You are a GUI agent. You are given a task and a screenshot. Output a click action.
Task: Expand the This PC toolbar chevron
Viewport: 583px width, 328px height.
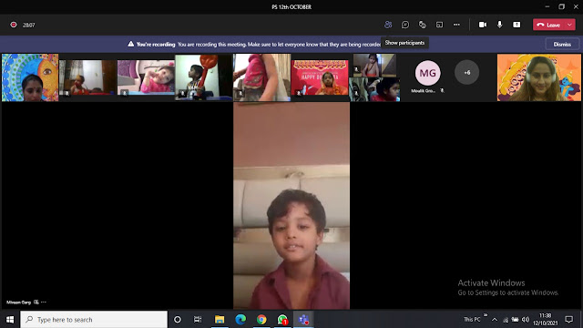coord(486,315)
